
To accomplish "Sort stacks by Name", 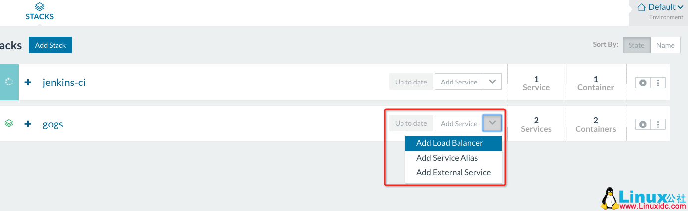I will (x=665, y=45).
